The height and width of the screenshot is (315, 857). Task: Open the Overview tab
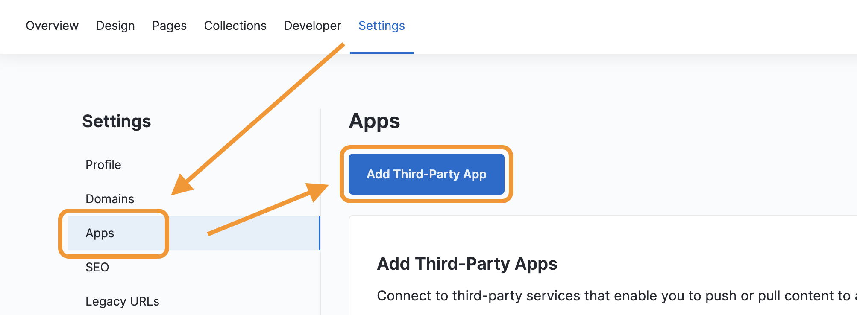click(x=52, y=26)
